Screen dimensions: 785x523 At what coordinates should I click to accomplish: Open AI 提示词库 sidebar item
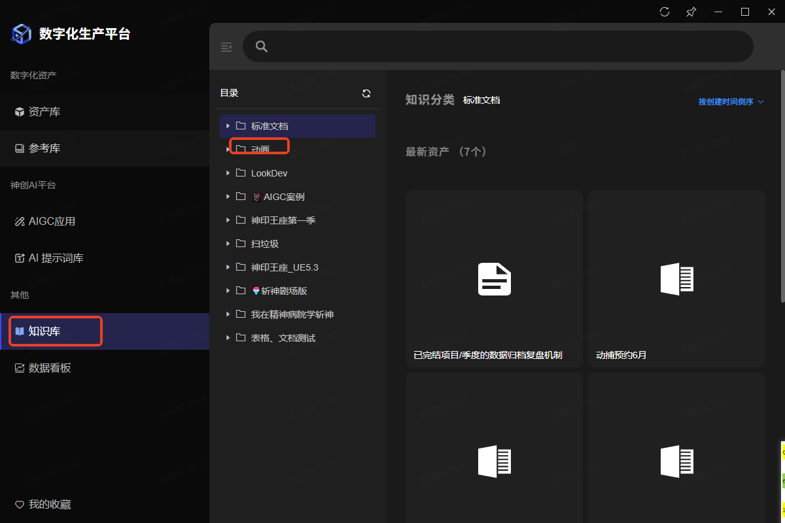(x=105, y=258)
